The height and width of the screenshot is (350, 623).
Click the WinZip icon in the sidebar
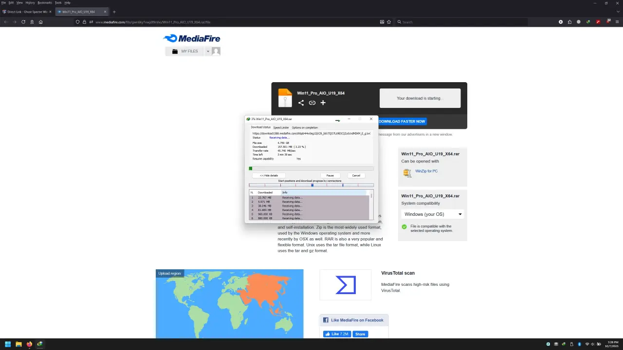[407, 172]
